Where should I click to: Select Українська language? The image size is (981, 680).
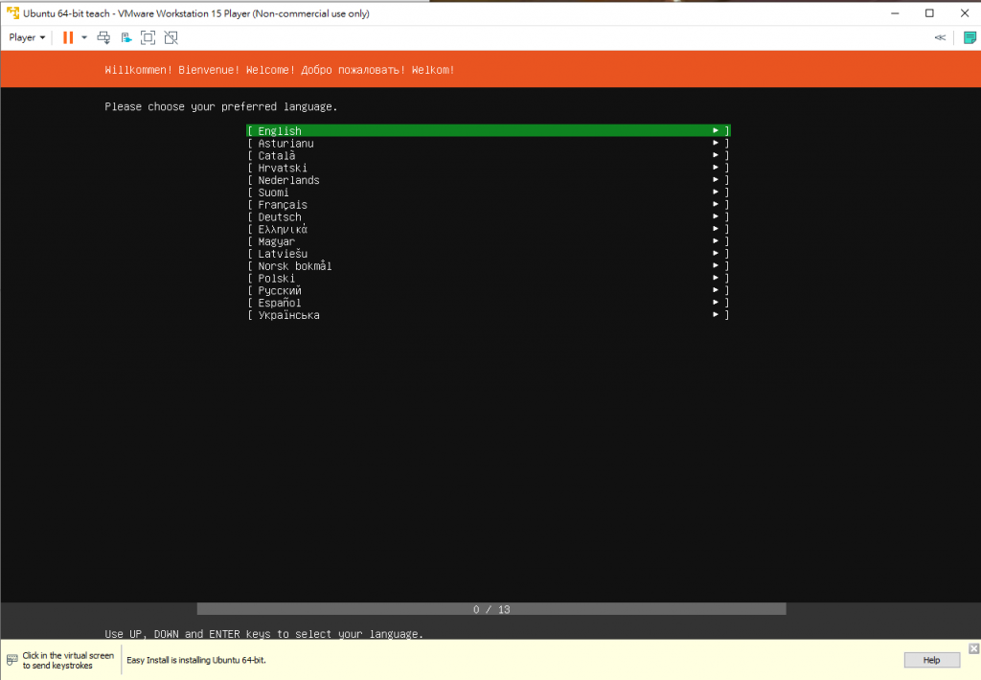coord(488,315)
